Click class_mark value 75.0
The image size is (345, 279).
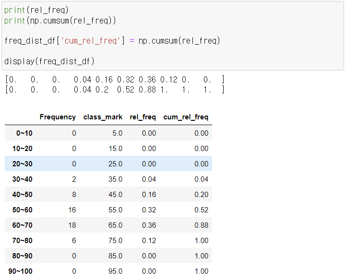[116, 241]
